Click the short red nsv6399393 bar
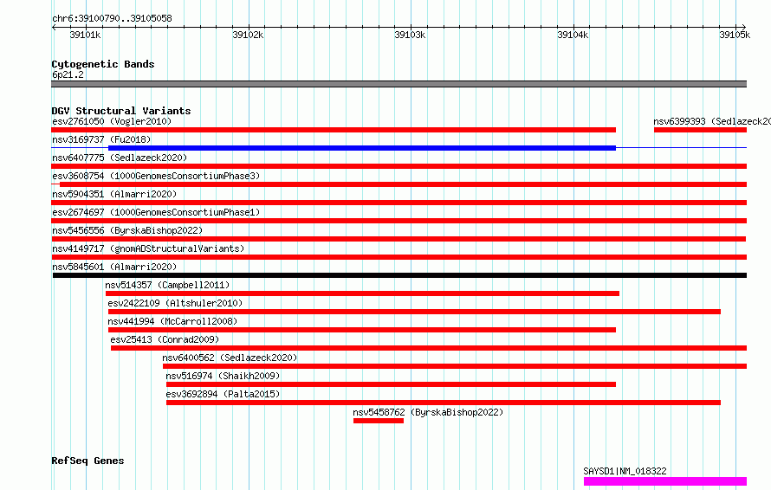 tap(700, 130)
